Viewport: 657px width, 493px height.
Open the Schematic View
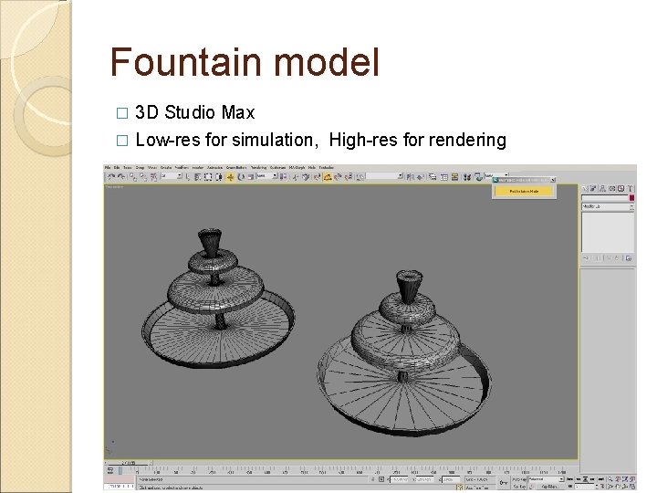pyautogui.click(x=455, y=177)
